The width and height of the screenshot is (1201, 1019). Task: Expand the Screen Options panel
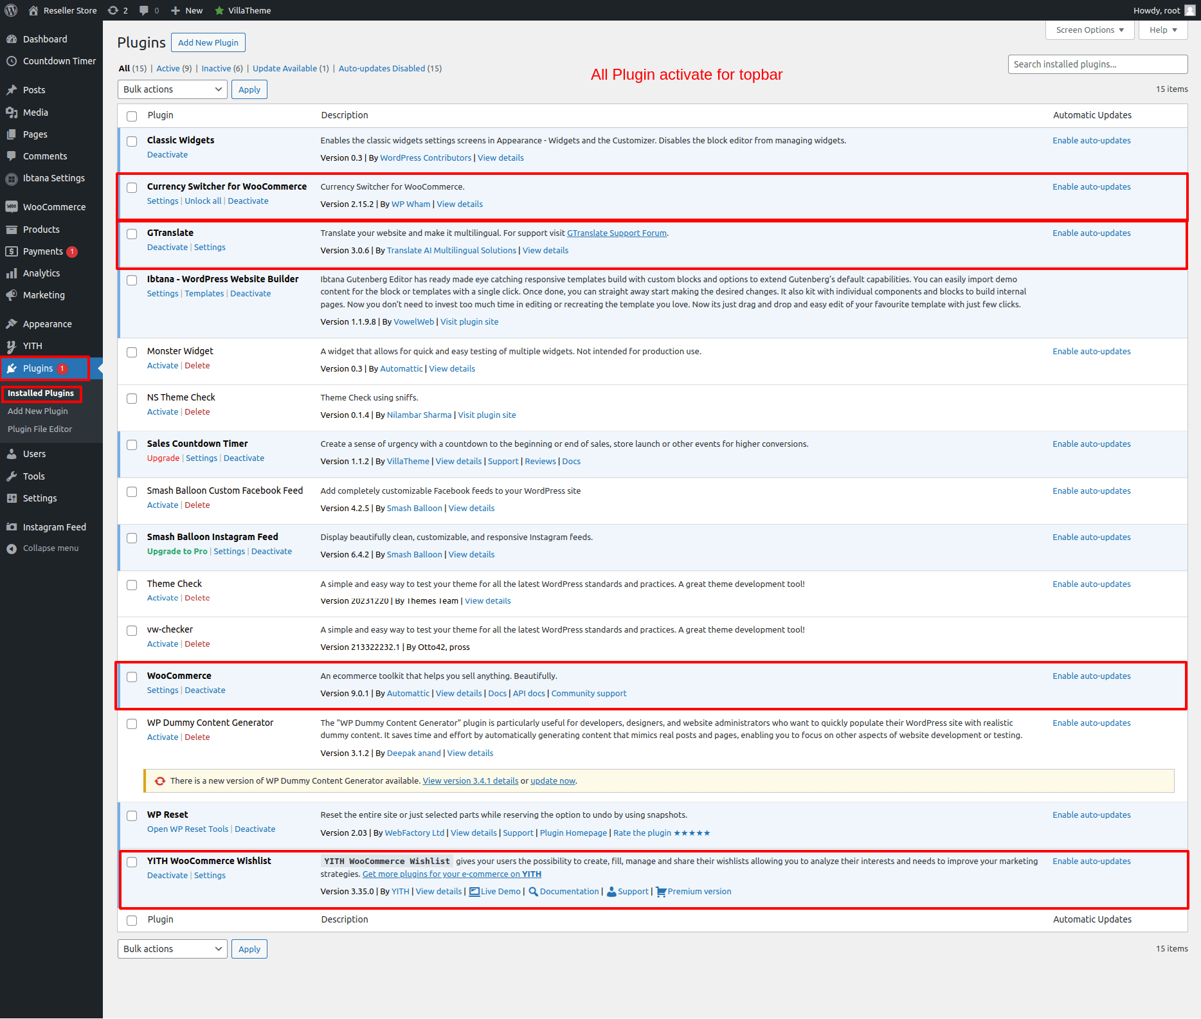1090,30
